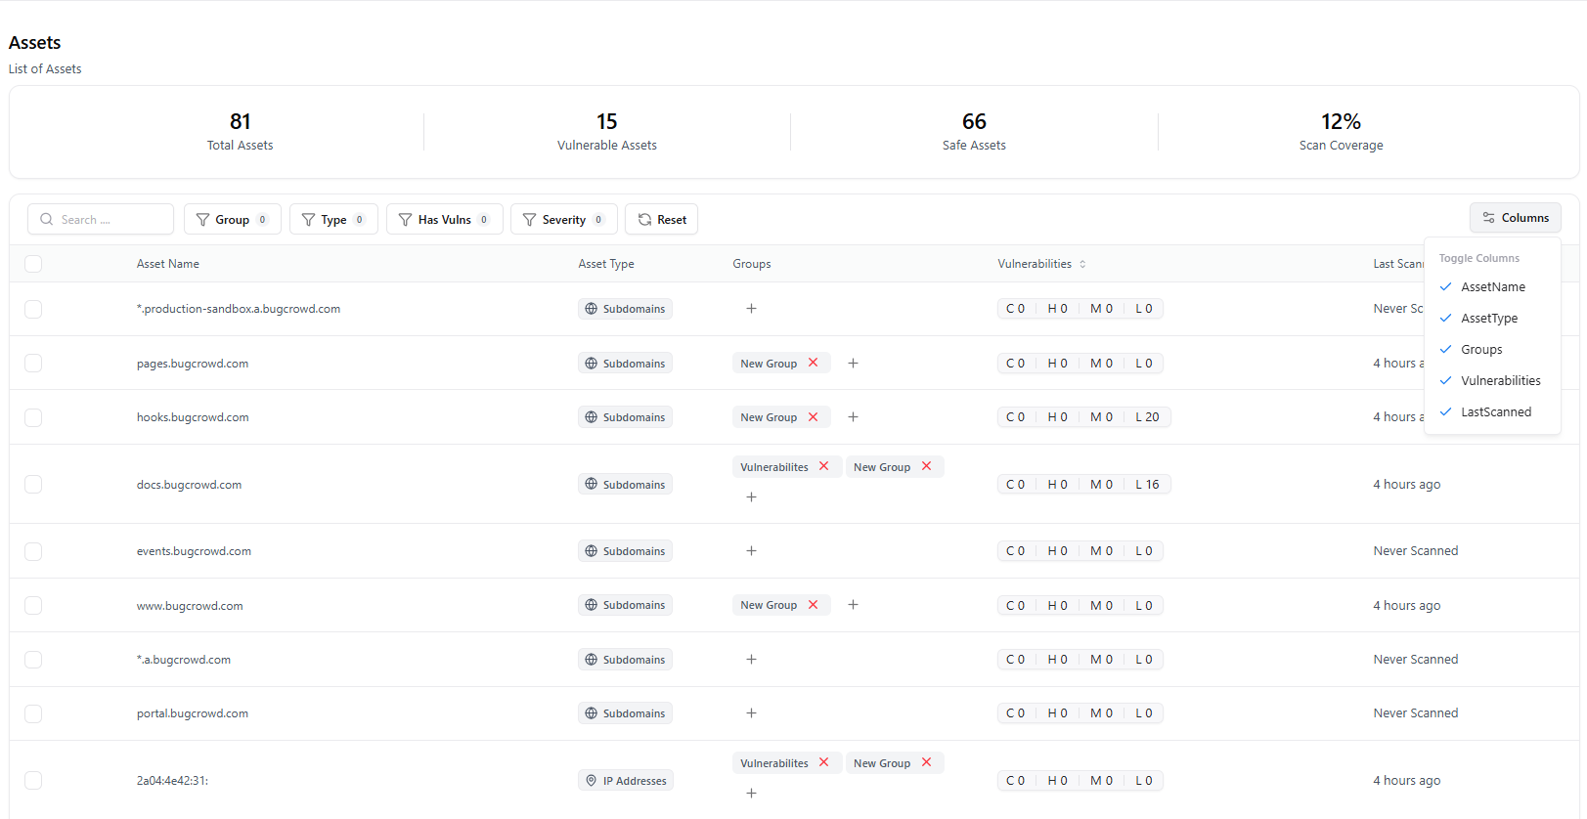The width and height of the screenshot is (1587, 819).
Task: Check the *.production-sandbox.a.bugcrowd.com row
Action: coord(33,309)
